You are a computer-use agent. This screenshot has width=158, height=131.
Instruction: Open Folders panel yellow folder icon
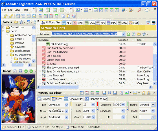16,22
